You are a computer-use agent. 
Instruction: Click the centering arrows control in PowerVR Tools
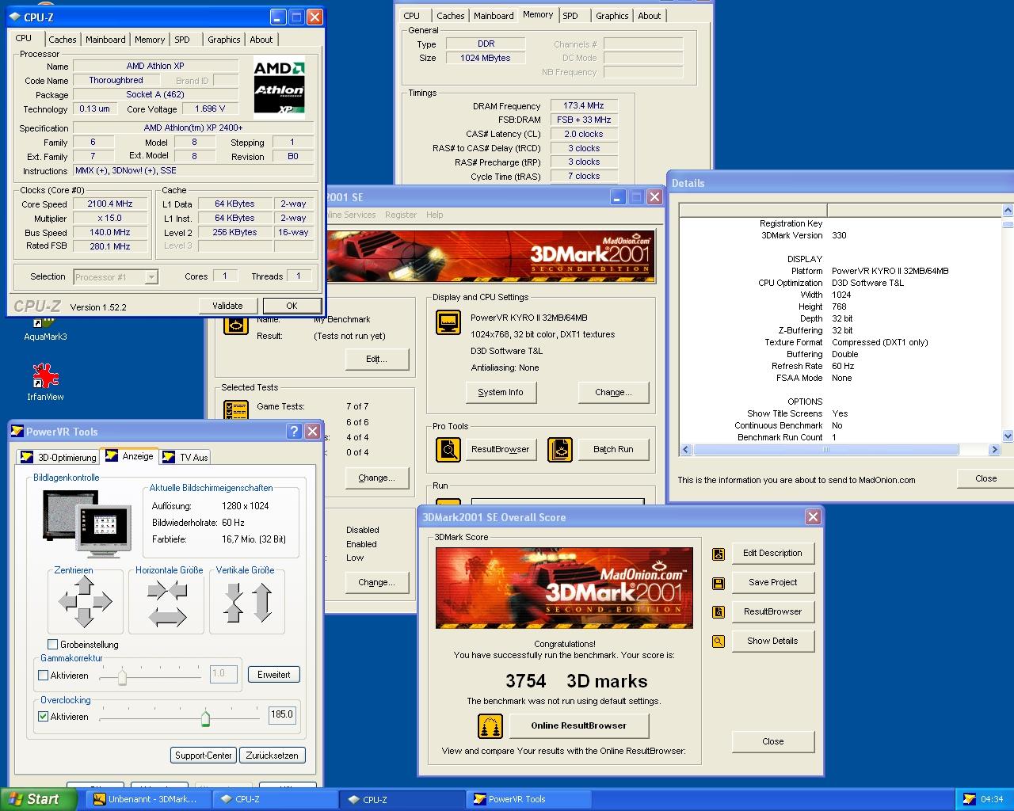point(86,602)
